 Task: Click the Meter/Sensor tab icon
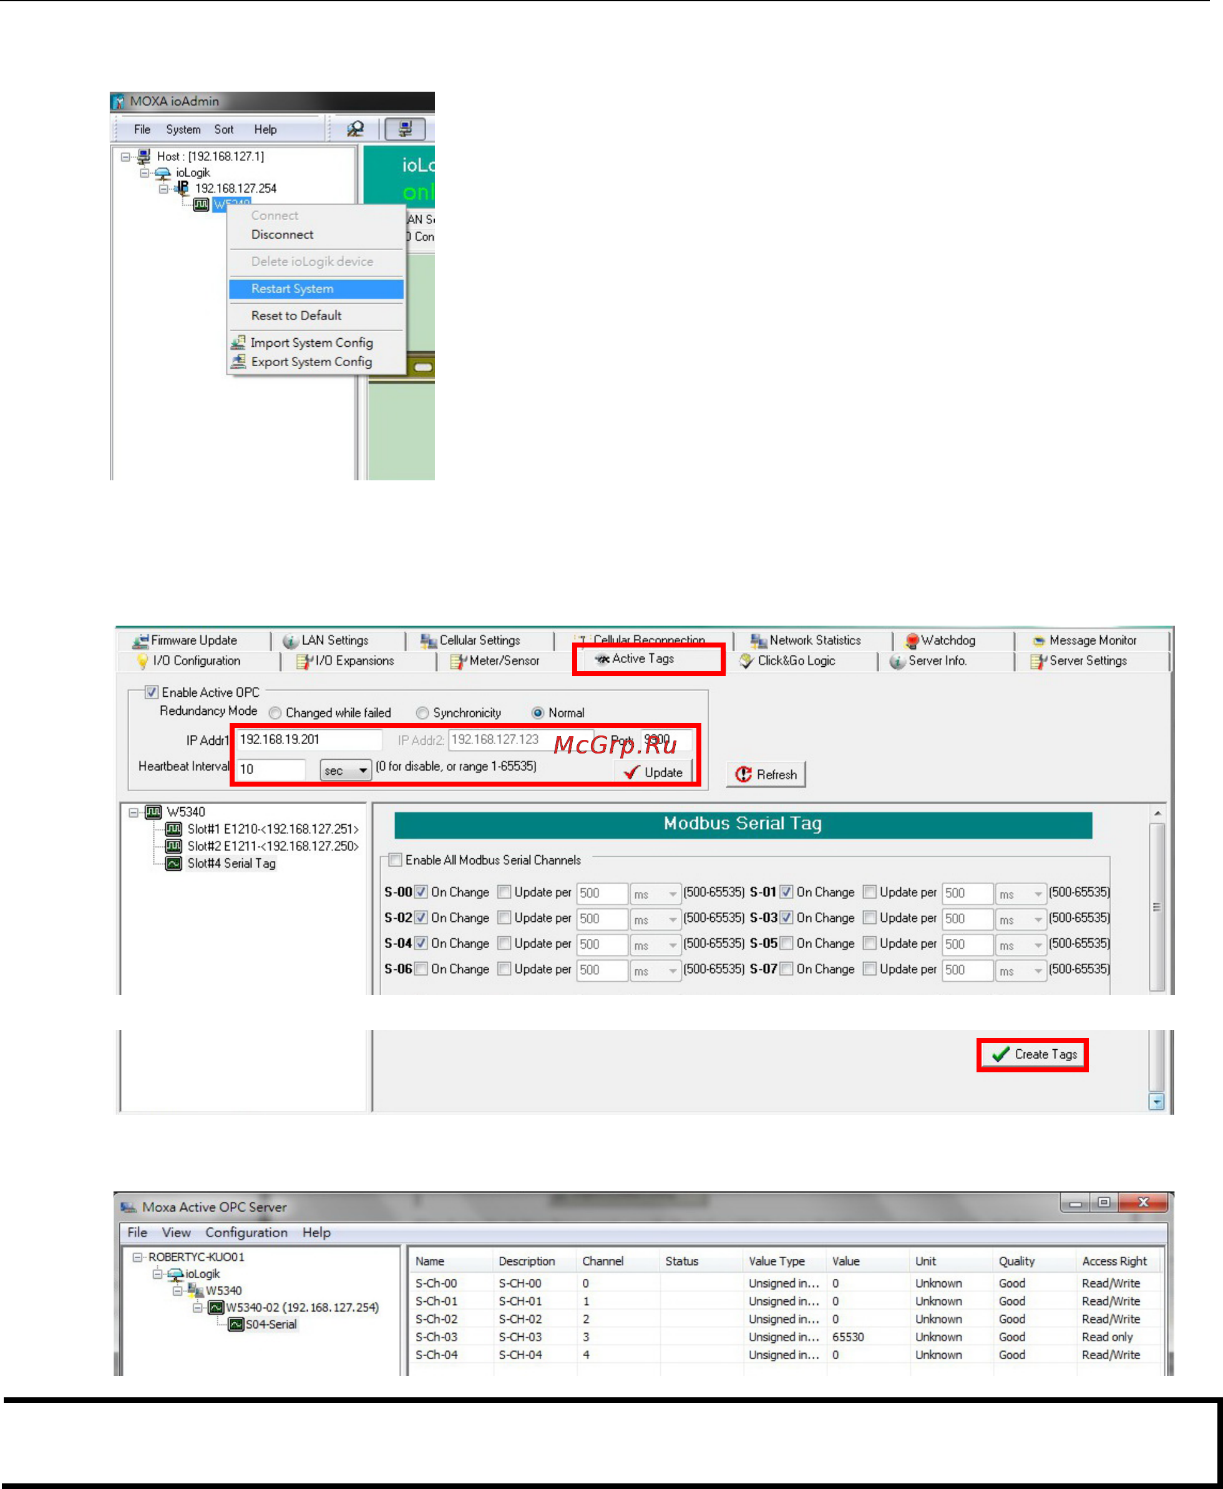coord(459,661)
